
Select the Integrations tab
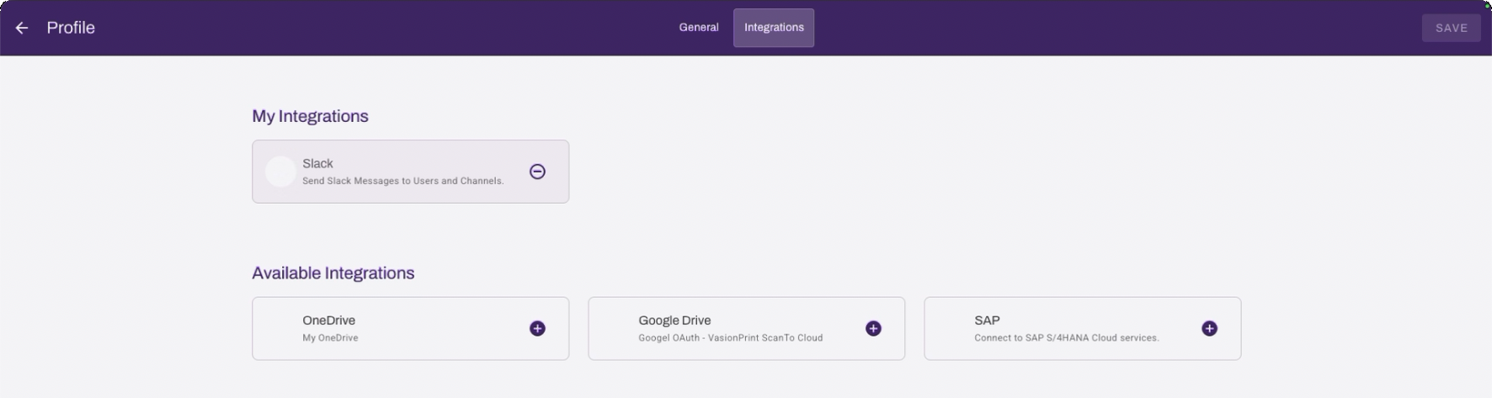(774, 28)
